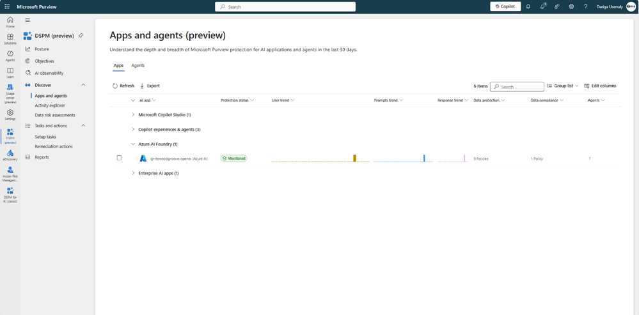This screenshot has height=315, width=639.
Task: Open Data risk assessments in navigation
Action: (x=55, y=115)
